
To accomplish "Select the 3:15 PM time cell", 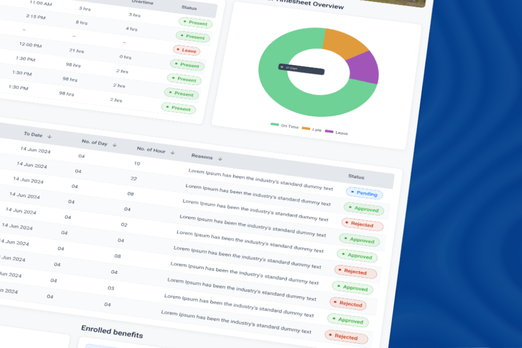I will (35, 17).
